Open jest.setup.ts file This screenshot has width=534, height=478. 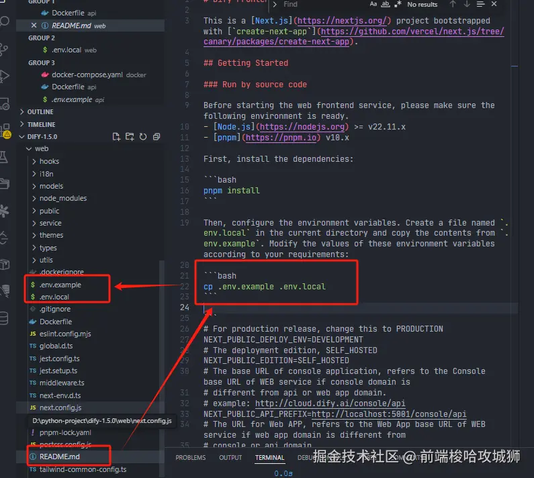(x=58, y=371)
